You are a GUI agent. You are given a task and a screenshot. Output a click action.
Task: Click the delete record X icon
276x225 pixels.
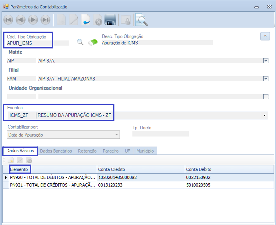pyautogui.click(x=98, y=20)
